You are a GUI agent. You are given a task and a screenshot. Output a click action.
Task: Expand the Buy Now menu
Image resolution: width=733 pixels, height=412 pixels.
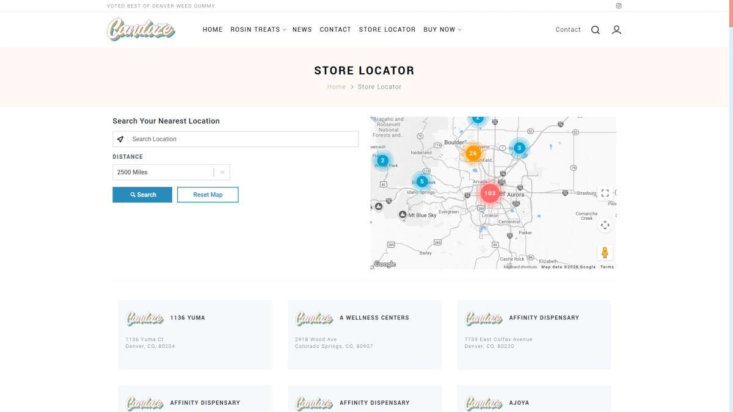(x=442, y=29)
